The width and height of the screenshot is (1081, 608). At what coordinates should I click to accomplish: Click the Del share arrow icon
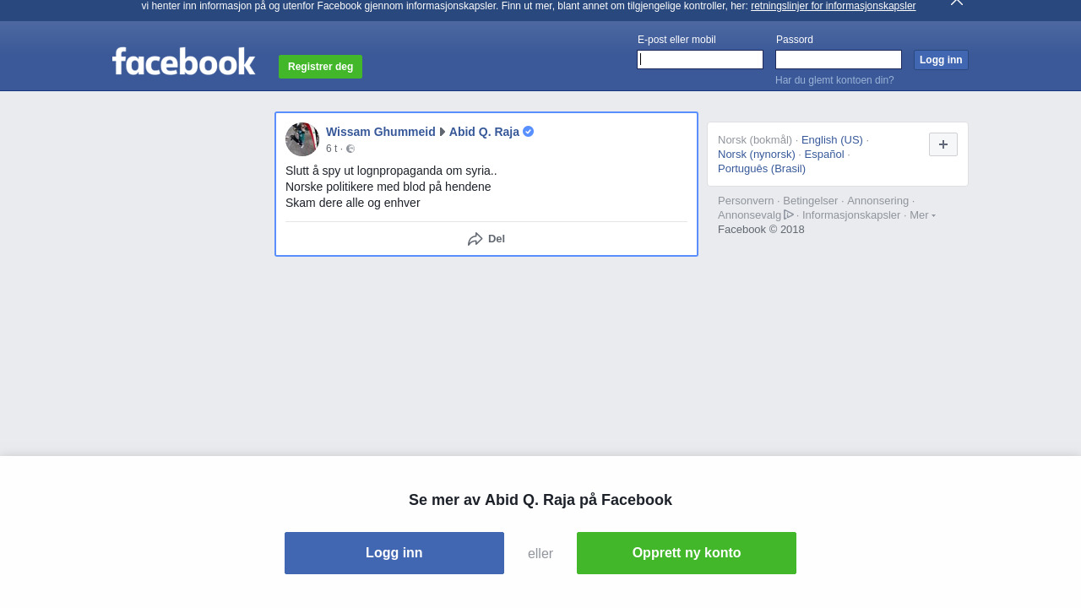pyautogui.click(x=475, y=239)
